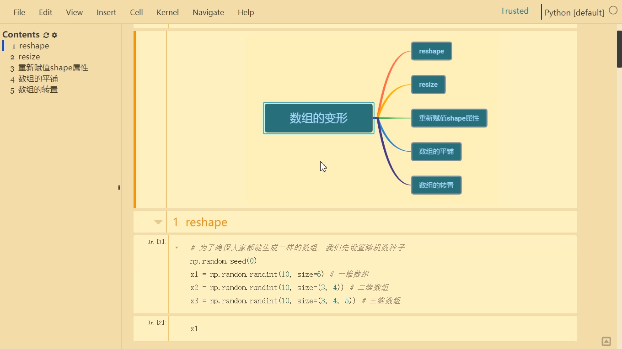Click the '数组的平铺' mind map node
This screenshot has height=349, width=622.
tap(436, 151)
